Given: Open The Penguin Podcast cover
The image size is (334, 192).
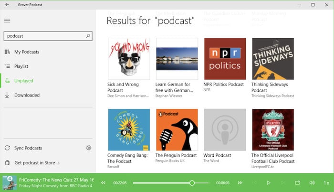Looking at the screenshot, I should tap(177, 130).
